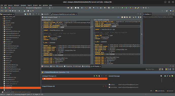The image size is (175, 96).
Task: Swap left and right view in compare toolbar
Action: (118, 17)
